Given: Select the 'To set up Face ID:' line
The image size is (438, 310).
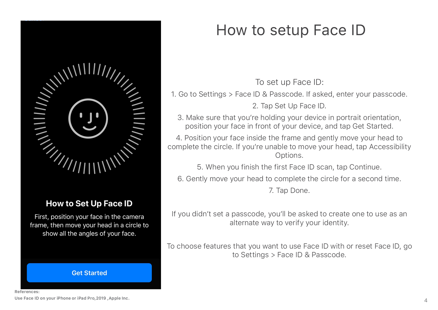Looking at the screenshot, I should pos(289,82).
